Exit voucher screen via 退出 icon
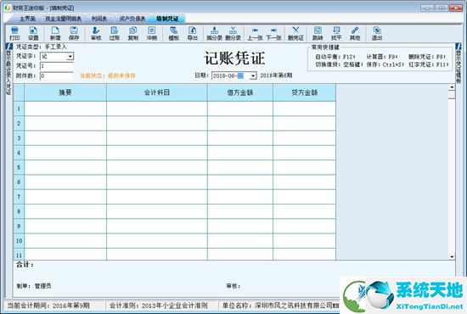 pos(377,33)
